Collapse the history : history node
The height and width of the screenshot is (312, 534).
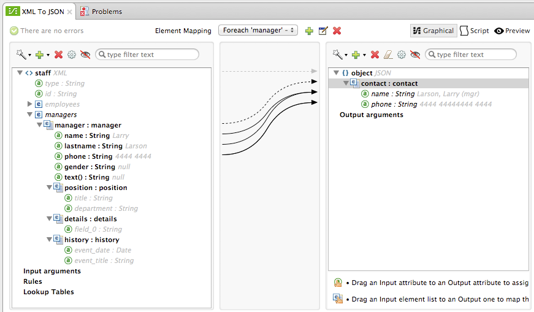pyautogui.click(x=49, y=240)
